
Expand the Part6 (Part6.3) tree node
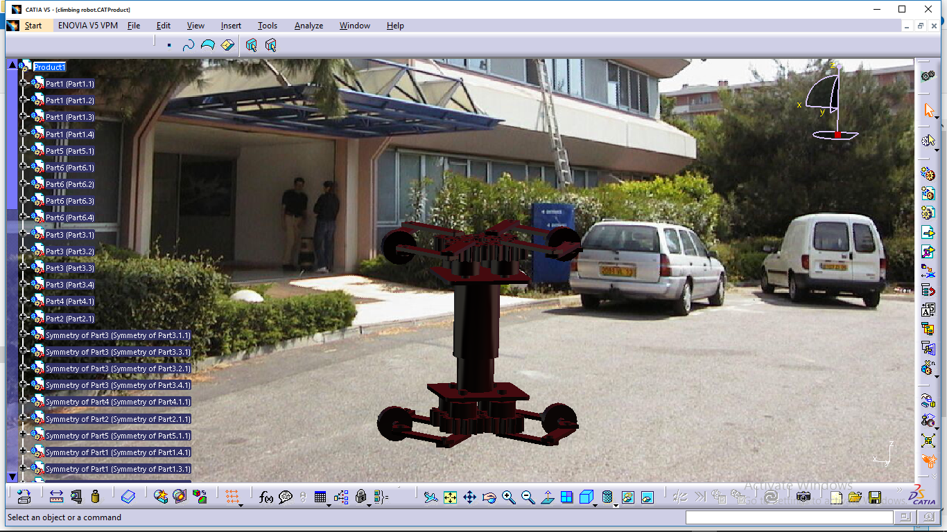point(23,201)
